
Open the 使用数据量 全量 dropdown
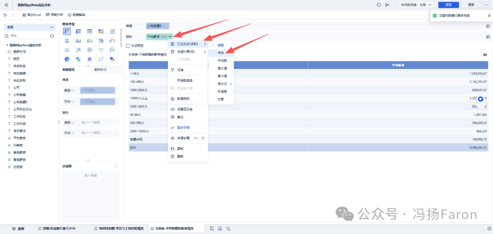pos(417,5)
